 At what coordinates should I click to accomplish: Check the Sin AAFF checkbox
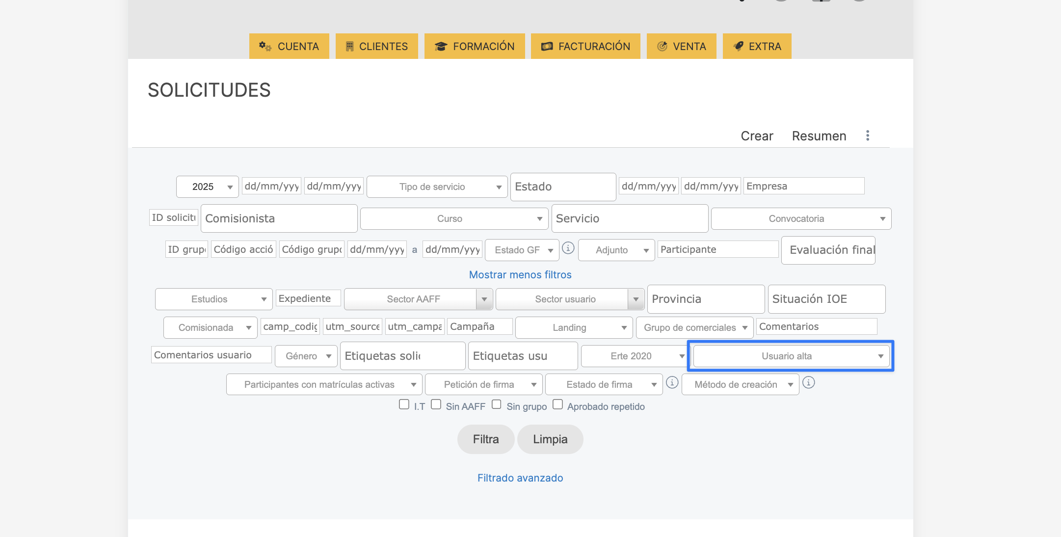[x=436, y=404]
